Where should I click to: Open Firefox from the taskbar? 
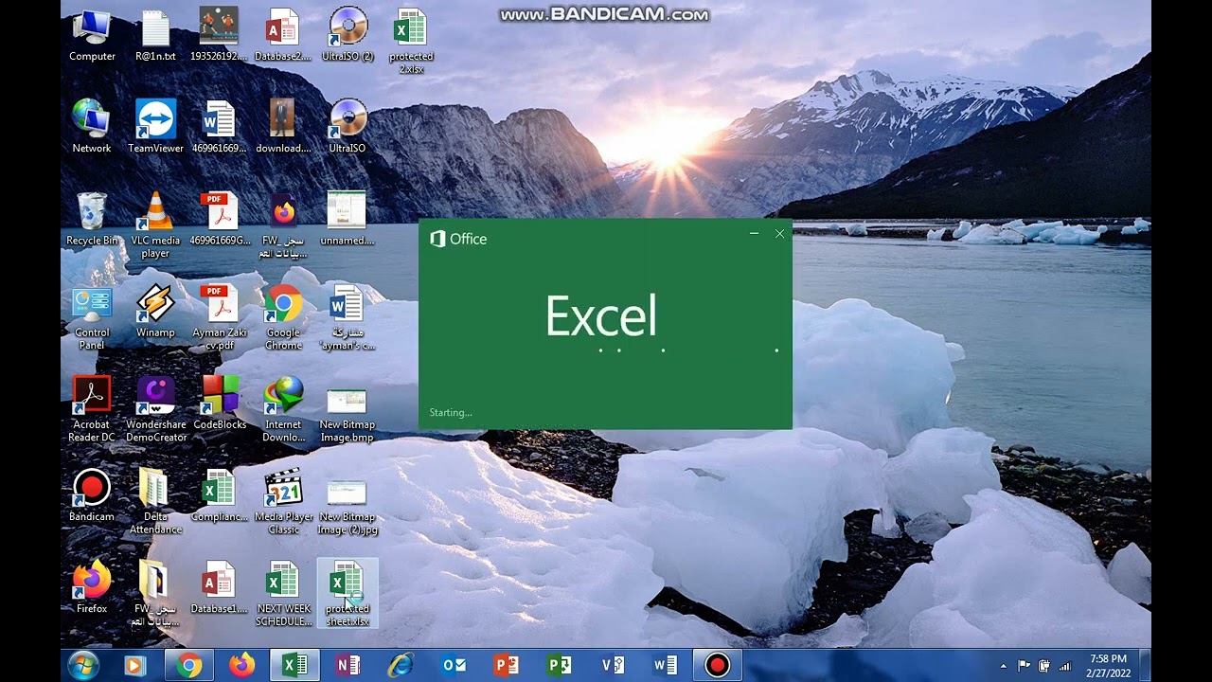tap(241, 666)
